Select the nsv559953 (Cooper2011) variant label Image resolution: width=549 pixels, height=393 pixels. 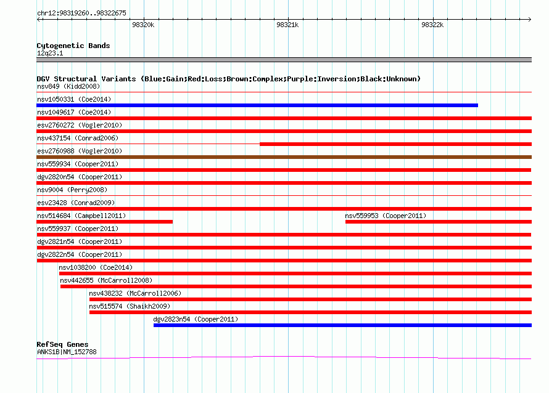pyautogui.click(x=386, y=216)
